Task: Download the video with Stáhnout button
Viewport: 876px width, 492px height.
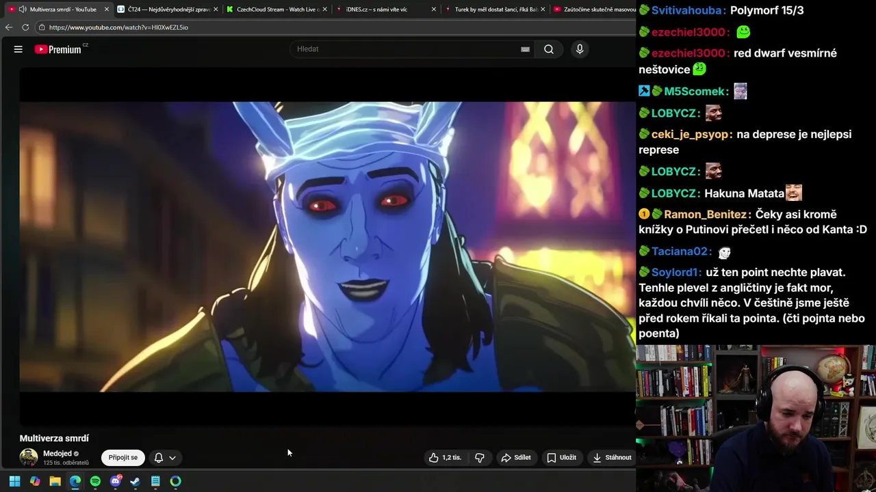Action: [x=612, y=458]
